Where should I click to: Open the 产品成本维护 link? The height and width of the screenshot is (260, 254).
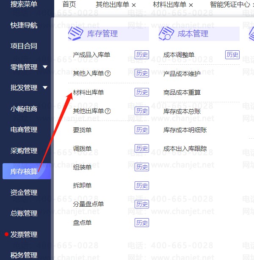182,74
